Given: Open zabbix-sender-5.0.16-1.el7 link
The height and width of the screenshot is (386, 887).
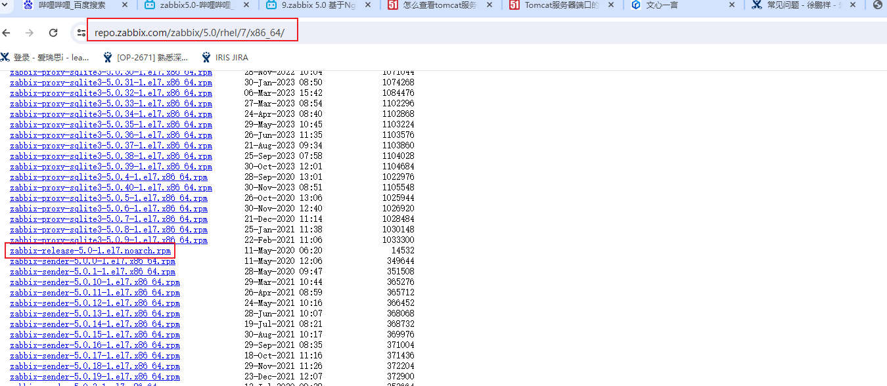Looking at the screenshot, I should tap(95, 345).
